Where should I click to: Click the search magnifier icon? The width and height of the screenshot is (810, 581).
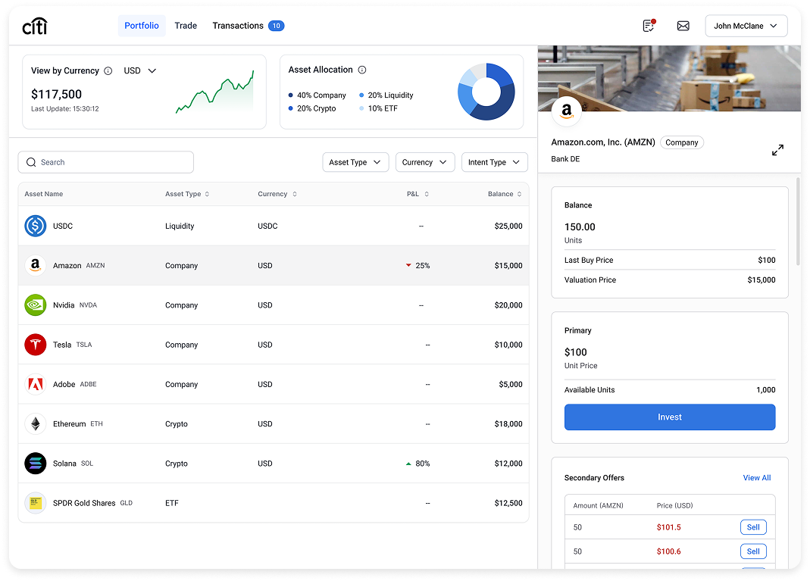coord(31,162)
